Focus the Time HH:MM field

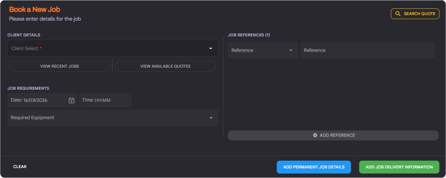click(x=105, y=100)
